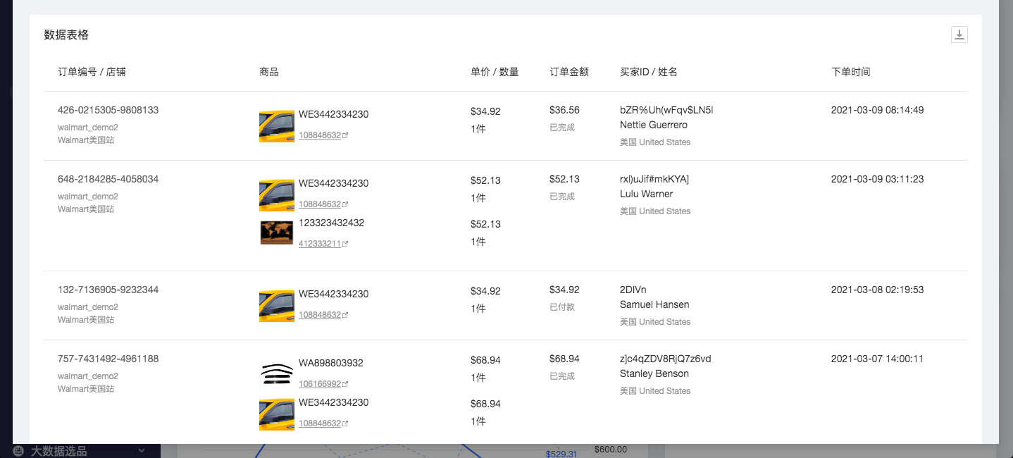Open product ID link 106166992
The height and width of the screenshot is (458, 1013).
click(x=319, y=384)
